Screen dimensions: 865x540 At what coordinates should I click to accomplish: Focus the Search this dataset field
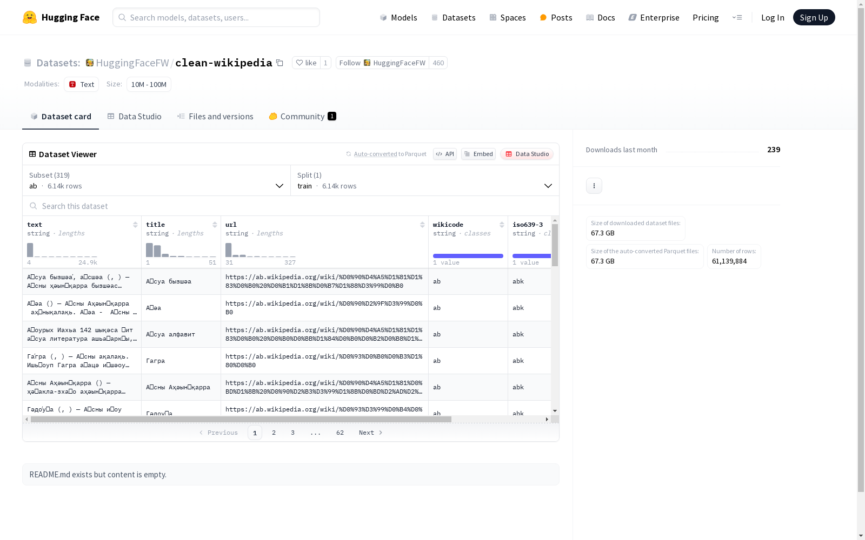tap(291, 206)
